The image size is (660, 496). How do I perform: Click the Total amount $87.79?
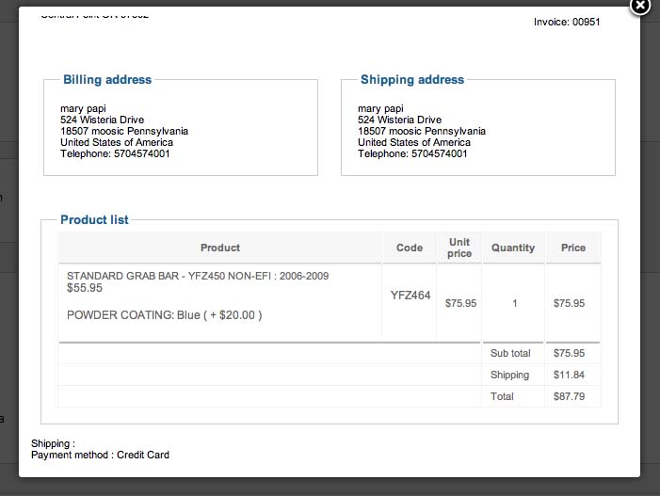point(569,397)
